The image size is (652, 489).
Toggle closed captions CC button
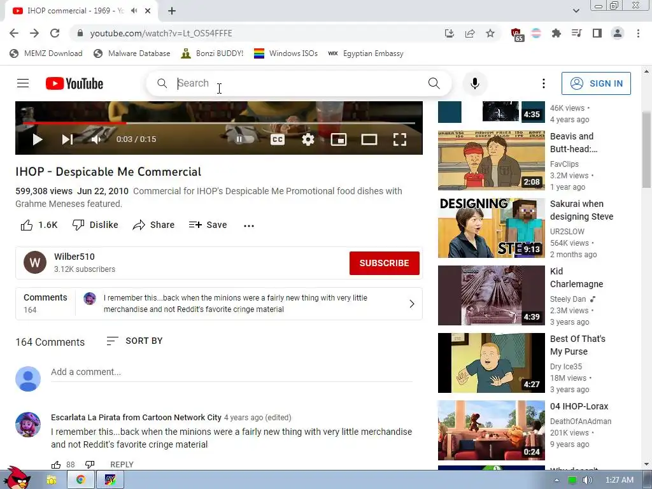click(278, 139)
